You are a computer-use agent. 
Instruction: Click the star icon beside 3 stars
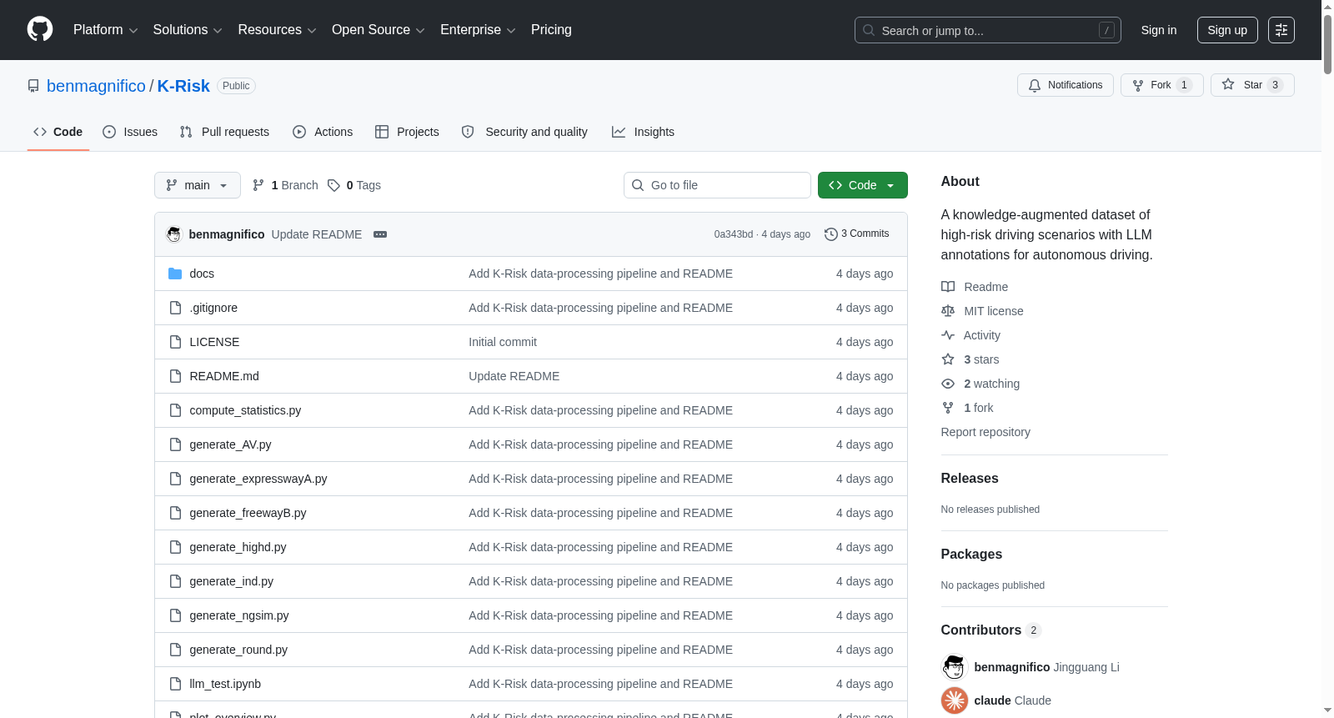pos(948,359)
